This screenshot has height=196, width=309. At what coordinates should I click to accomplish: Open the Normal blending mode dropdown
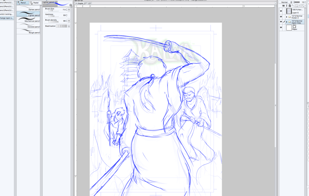coord(286,2)
